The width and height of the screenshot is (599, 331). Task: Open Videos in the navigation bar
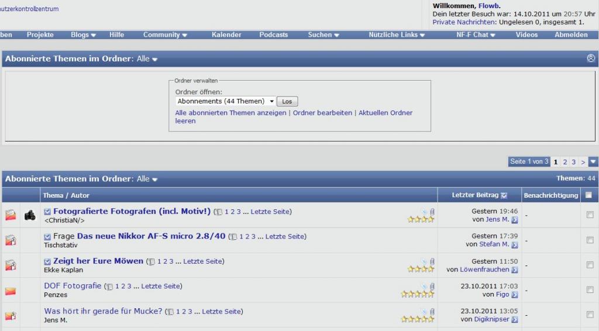(x=526, y=35)
